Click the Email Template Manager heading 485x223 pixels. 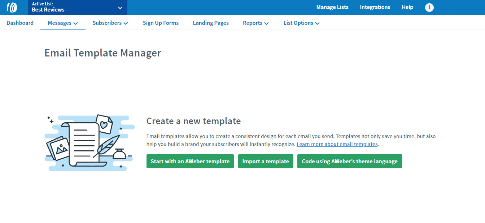point(102,53)
